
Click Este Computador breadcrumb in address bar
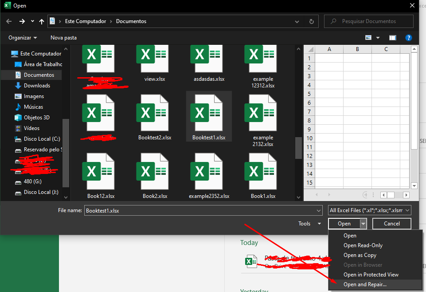point(85,21)
